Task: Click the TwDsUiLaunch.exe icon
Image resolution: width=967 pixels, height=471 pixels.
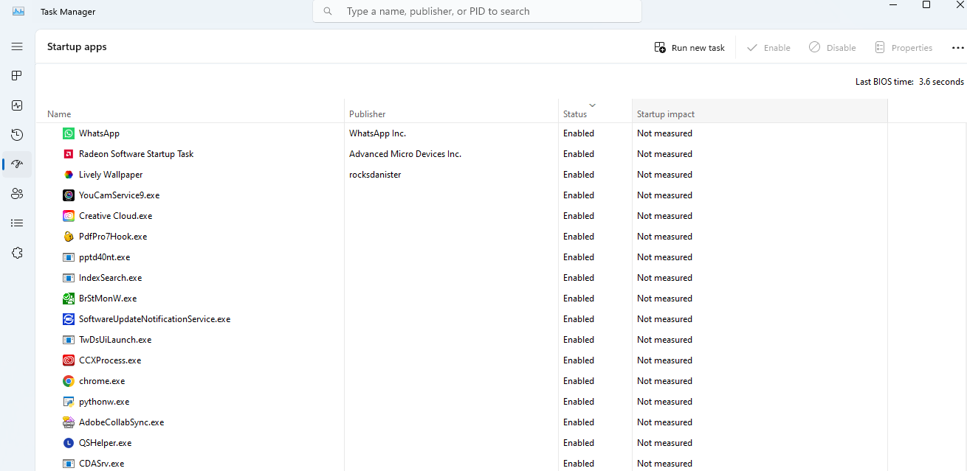Action: pos(69,340)
